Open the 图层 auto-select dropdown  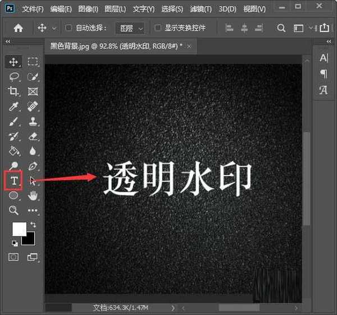coord(130,27)
